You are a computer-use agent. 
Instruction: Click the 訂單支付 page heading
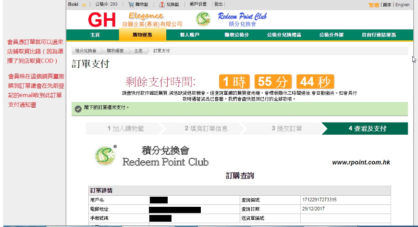[91, 64]
